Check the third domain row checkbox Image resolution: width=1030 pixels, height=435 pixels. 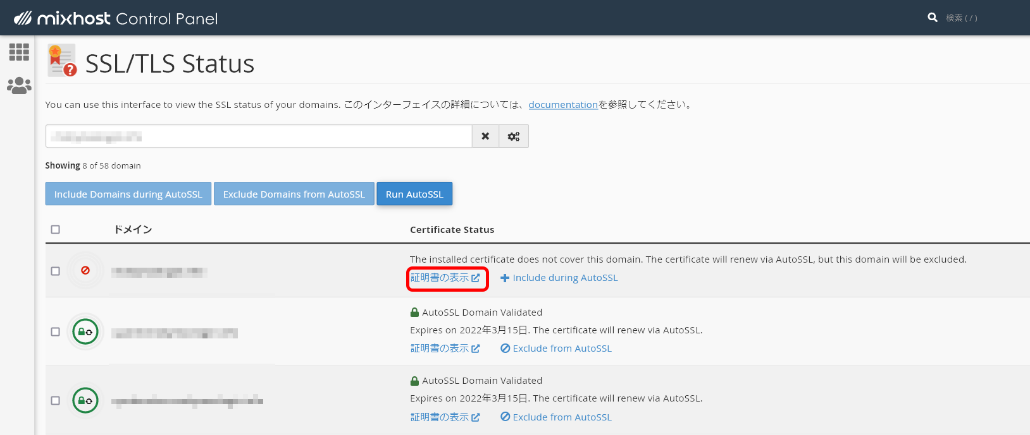56,400
